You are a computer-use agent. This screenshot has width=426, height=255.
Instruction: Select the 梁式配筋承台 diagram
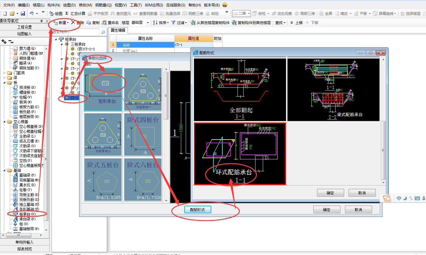click(333, 90)
